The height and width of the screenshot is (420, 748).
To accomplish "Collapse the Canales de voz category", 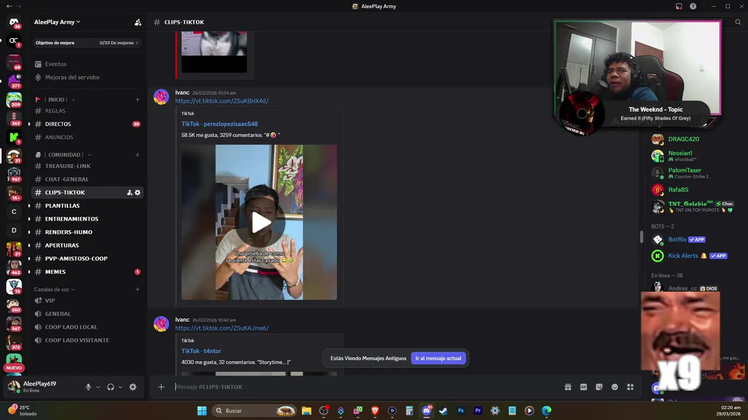I will click(54, 289).
